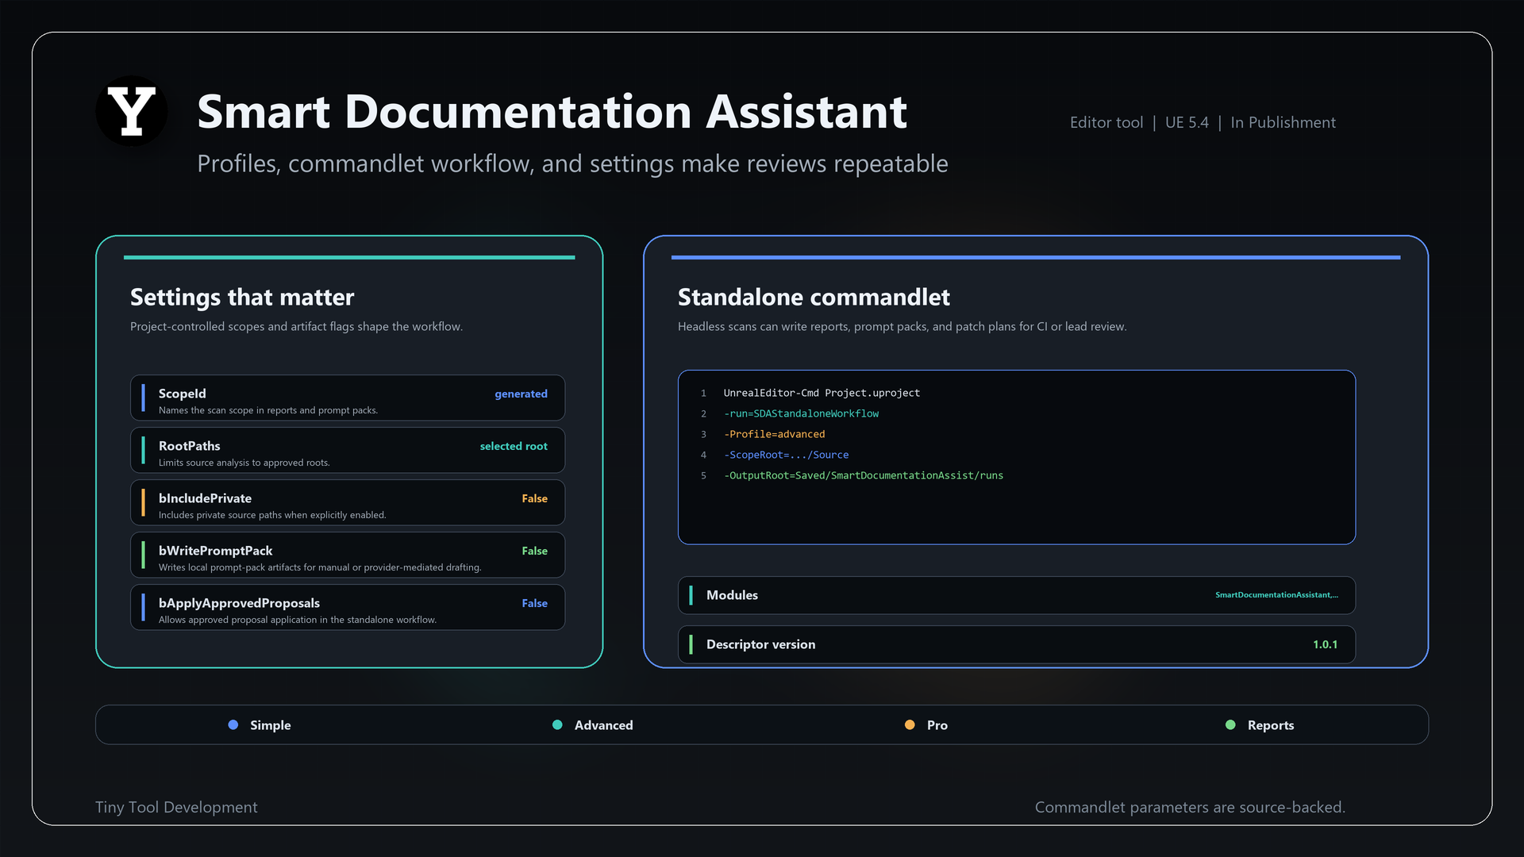Click the 'Profiles, commandlet workflow' tagline
The height and width of the screenshot is (857, 1524).
pyautogui.click(x=572, y=163)
